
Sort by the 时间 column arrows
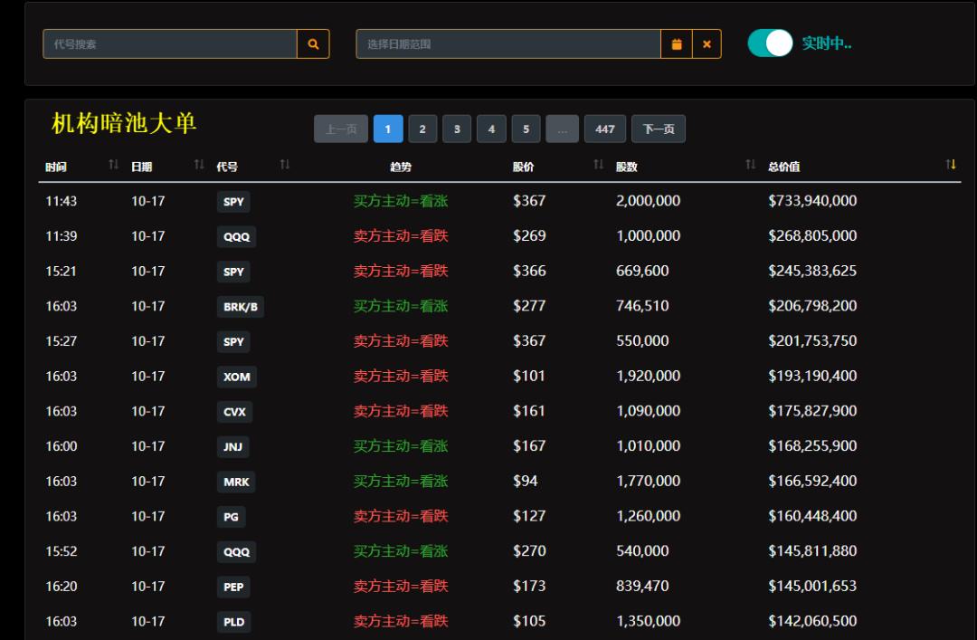113,164
